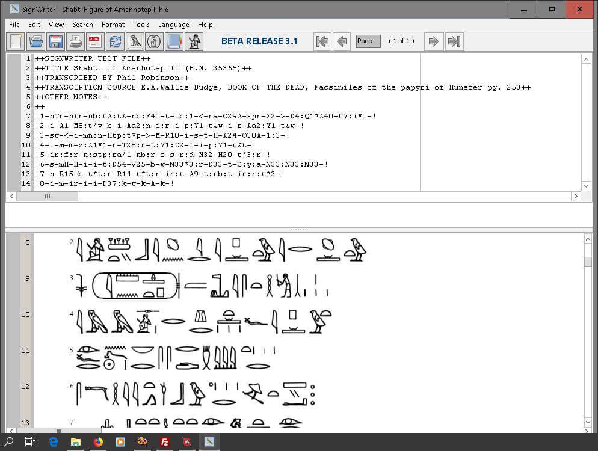
Task: Click the '++OTHER NOTES++' line
Action: (71, 97)
